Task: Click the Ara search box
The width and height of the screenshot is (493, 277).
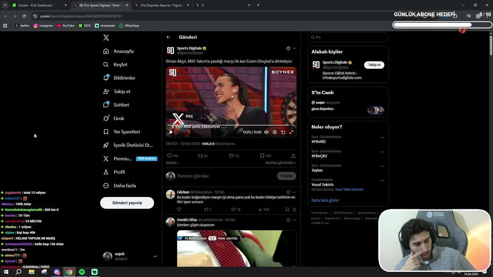Action: coord(348,37)
